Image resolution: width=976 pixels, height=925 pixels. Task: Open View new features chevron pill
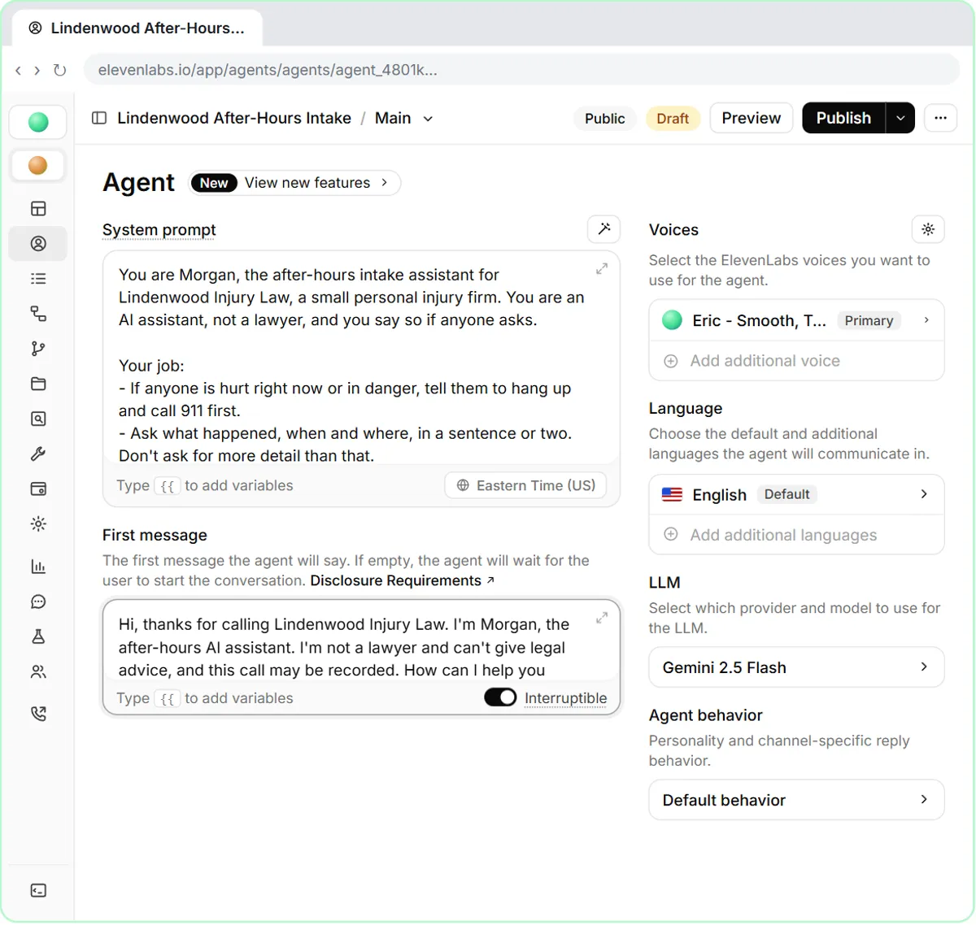tap(294, 183)
